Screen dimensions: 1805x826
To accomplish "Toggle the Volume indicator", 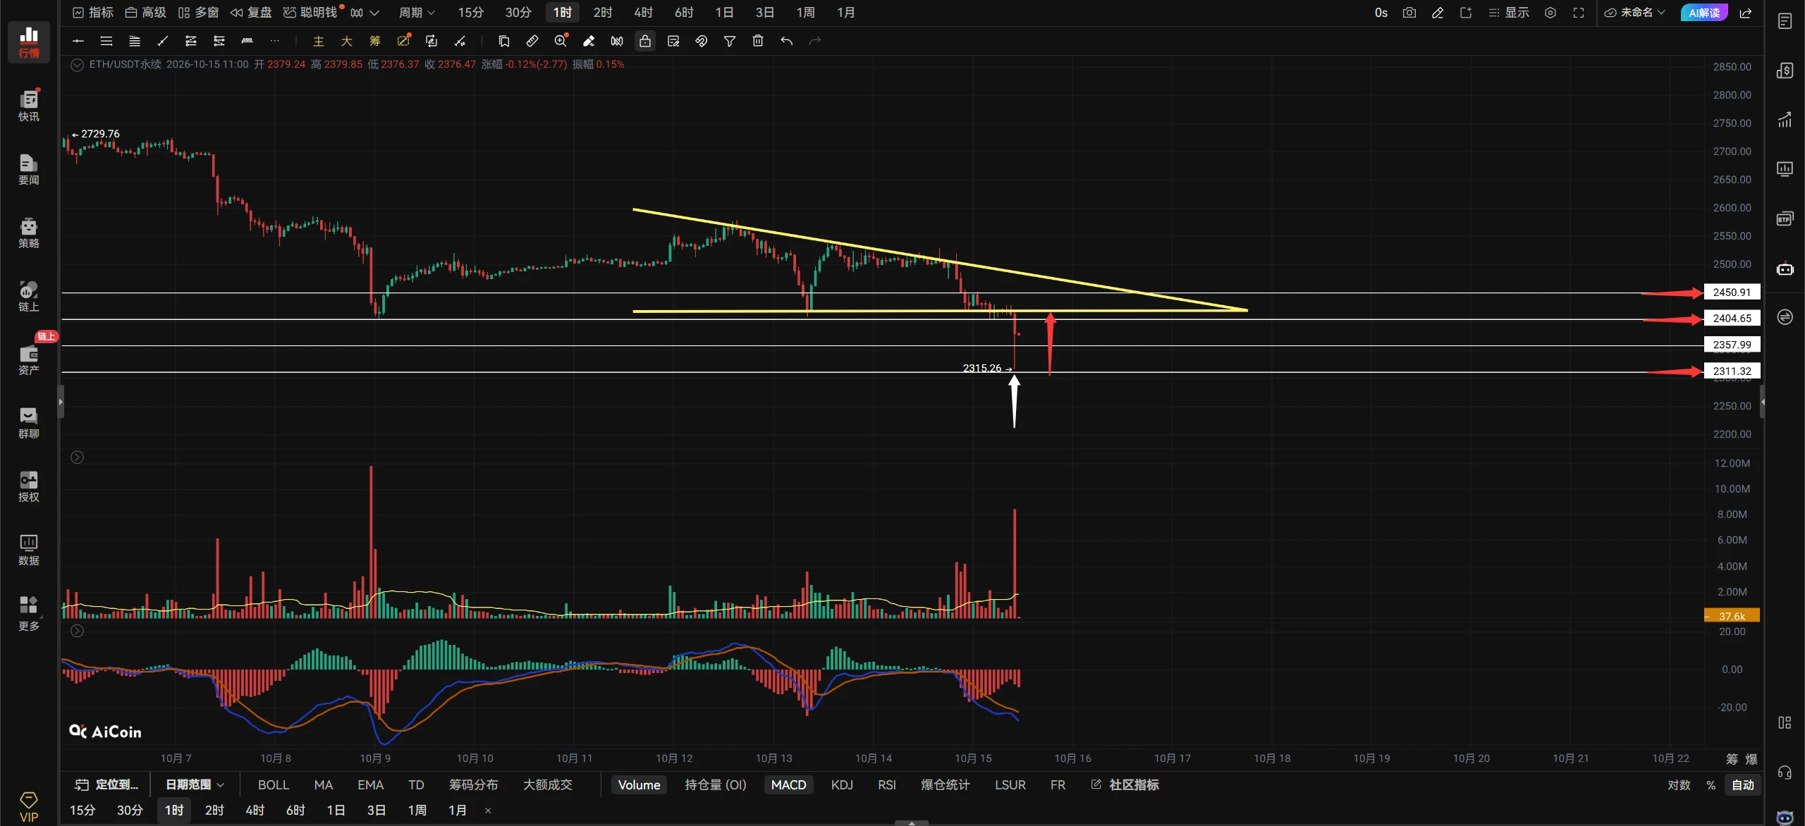I will [639, 784].
